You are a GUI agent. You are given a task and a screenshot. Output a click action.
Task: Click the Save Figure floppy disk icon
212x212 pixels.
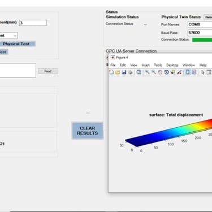[124, 72]
